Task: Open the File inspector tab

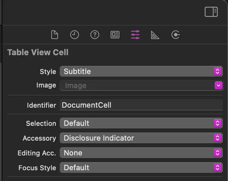Action: tap(54, 35)
